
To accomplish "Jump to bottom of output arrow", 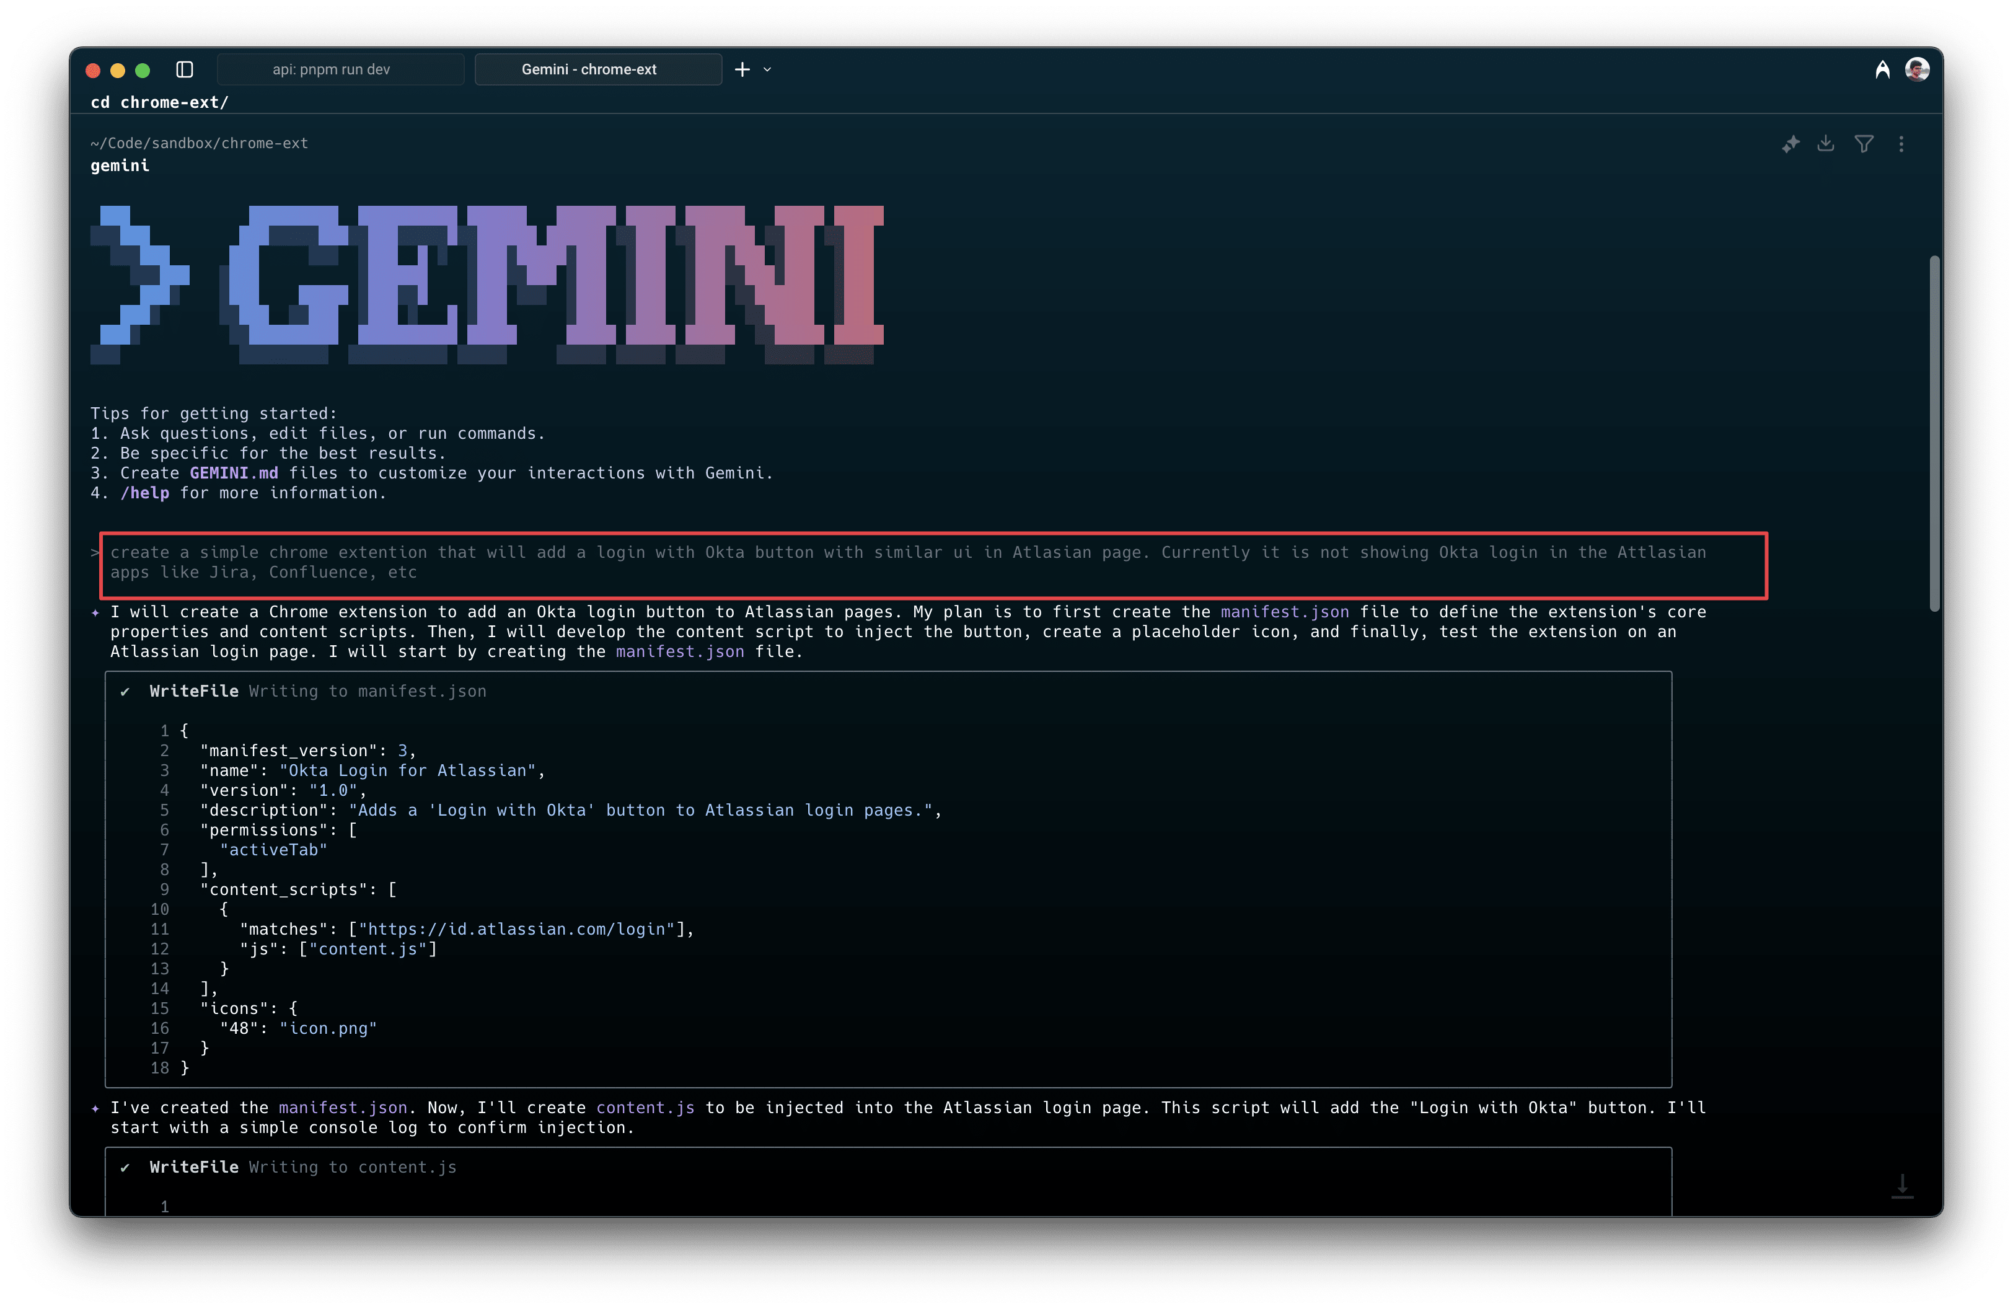I will [1902, 1186].
